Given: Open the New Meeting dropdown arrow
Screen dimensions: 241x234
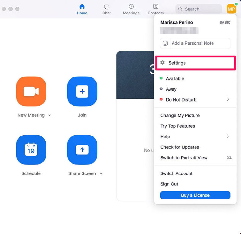Looking at the screenshot, I should point(50,115).
